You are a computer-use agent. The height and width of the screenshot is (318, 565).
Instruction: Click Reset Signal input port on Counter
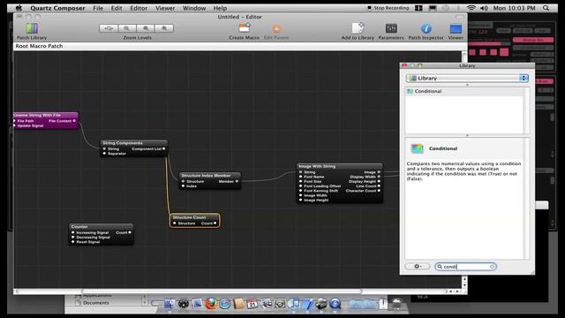click(73, 242)
